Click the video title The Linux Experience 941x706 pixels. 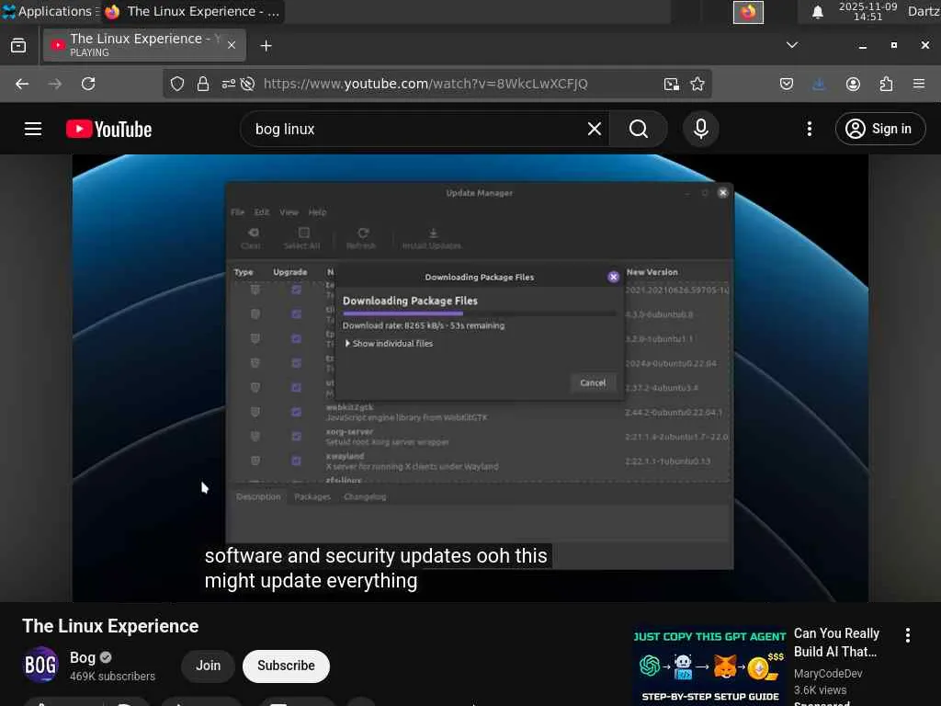[110, 626]
